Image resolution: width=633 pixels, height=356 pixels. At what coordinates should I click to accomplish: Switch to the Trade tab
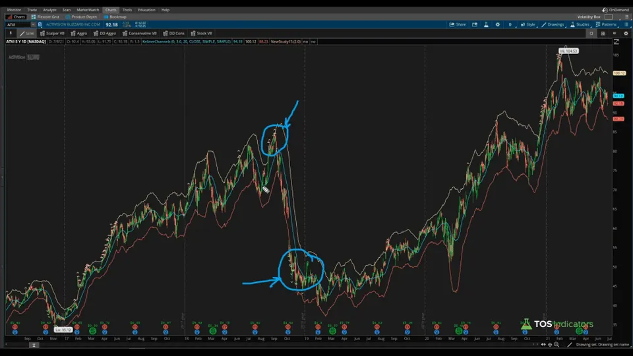[x=32, y=10]
